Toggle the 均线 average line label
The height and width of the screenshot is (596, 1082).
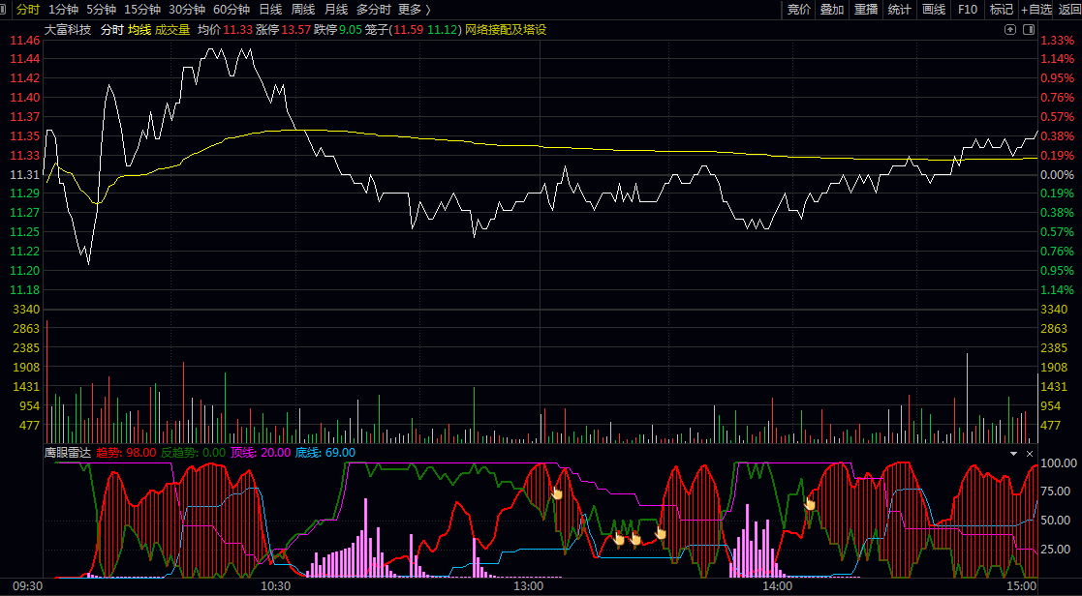coord(139,30)
